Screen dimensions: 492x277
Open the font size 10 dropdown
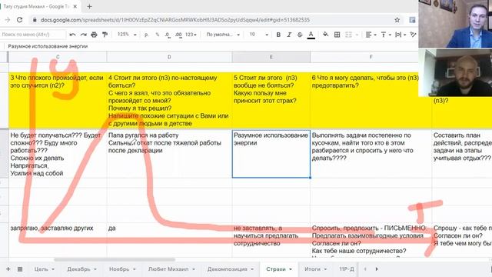258,35
